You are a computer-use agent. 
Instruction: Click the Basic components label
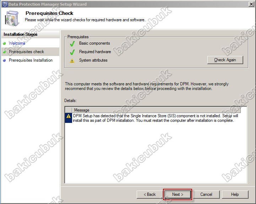tap(94, 43)
